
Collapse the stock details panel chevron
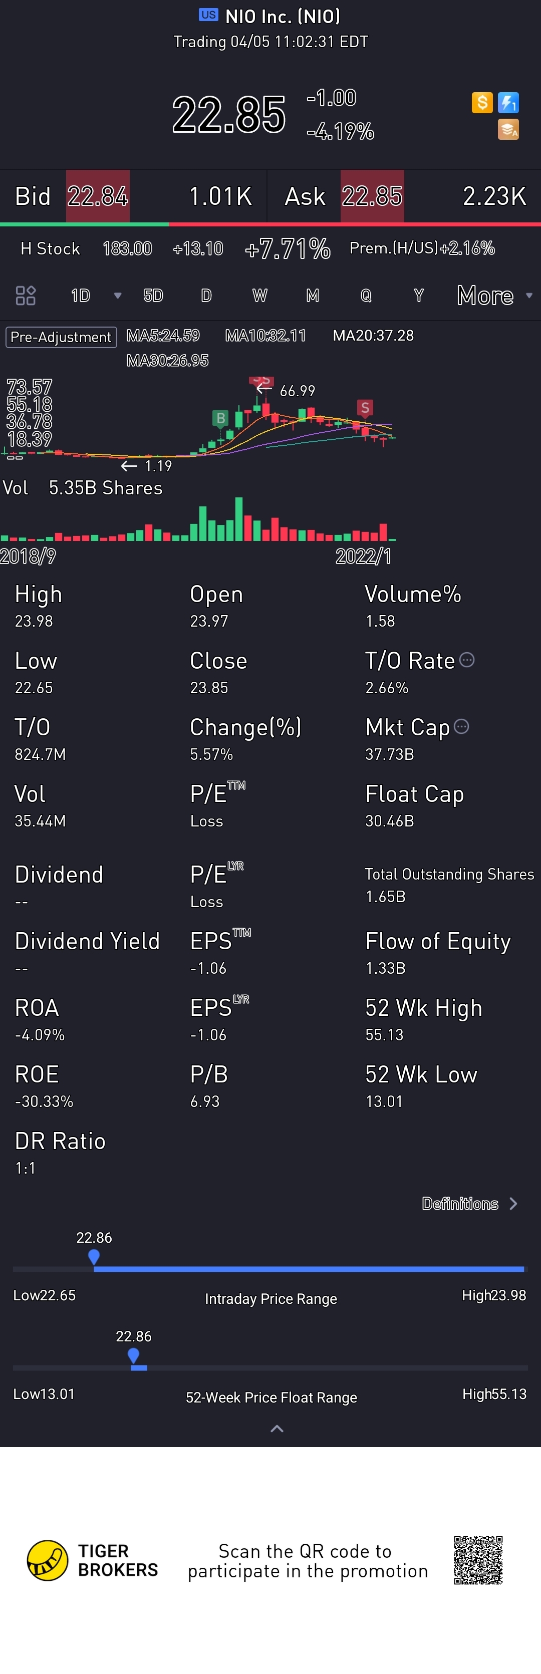point(277,1429)
